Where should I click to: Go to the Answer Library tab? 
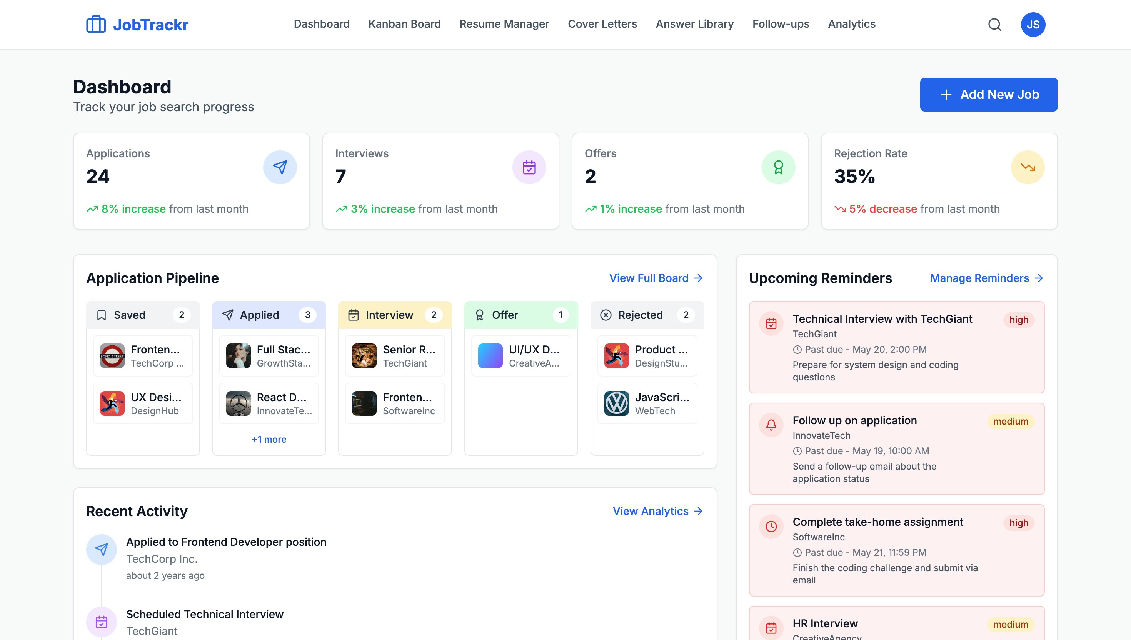694,24
